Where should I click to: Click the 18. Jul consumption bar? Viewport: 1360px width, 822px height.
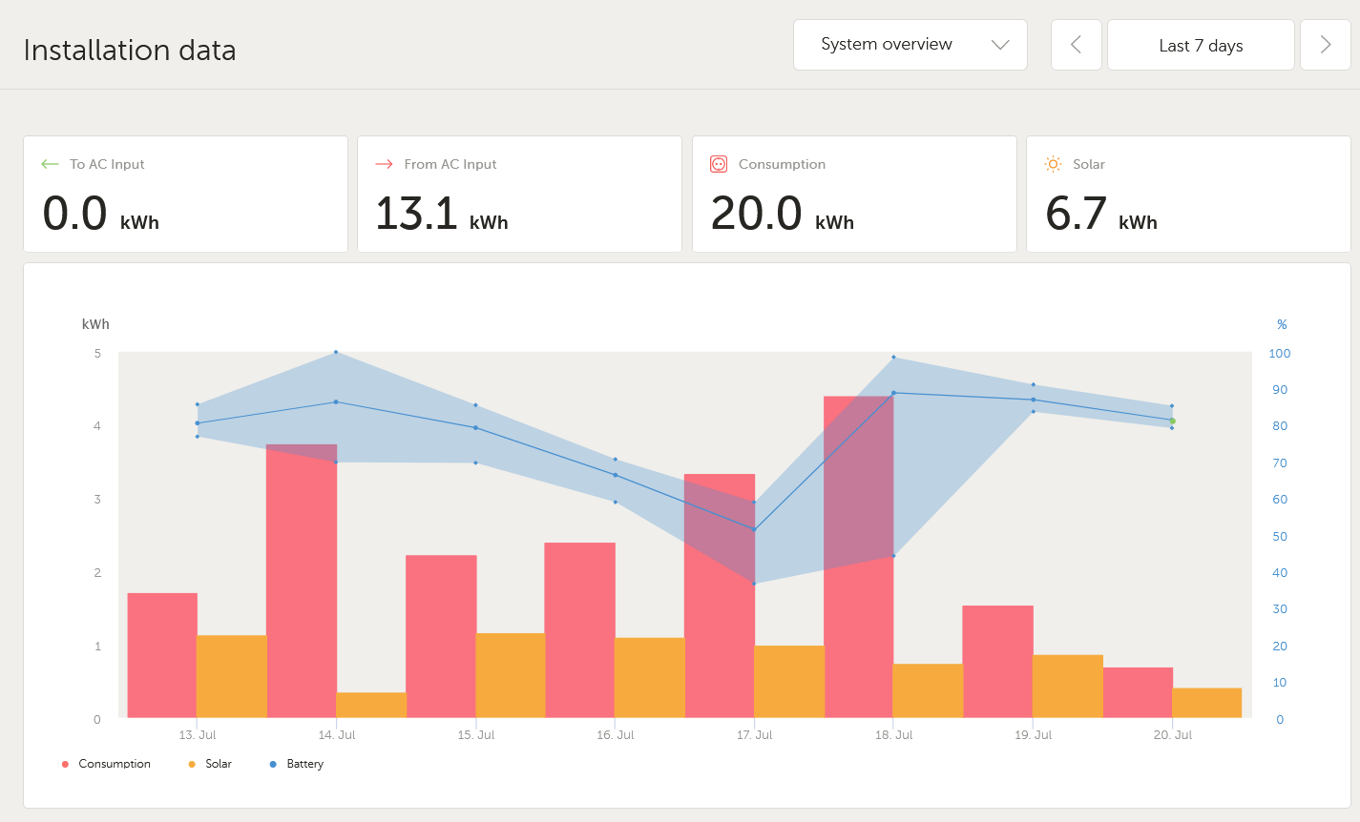(x=859, y=557)
